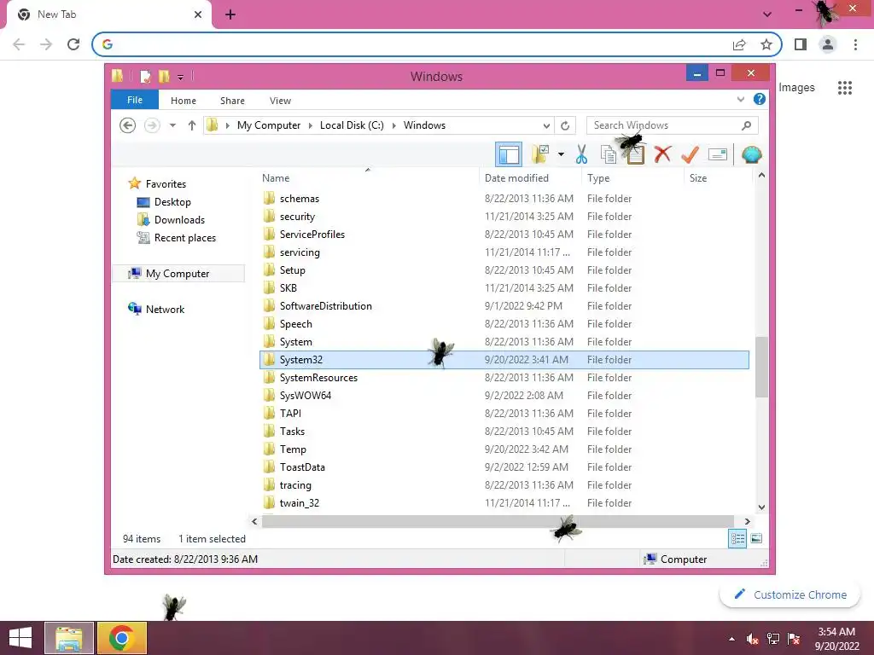Click the Cut scissors icon in toolbar
Viewport: 874px width, 655px height.
click(581, 154)
